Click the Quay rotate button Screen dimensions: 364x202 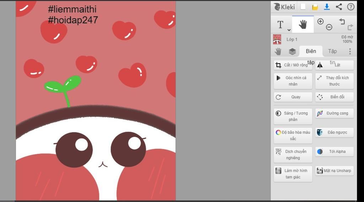point(293,97)
